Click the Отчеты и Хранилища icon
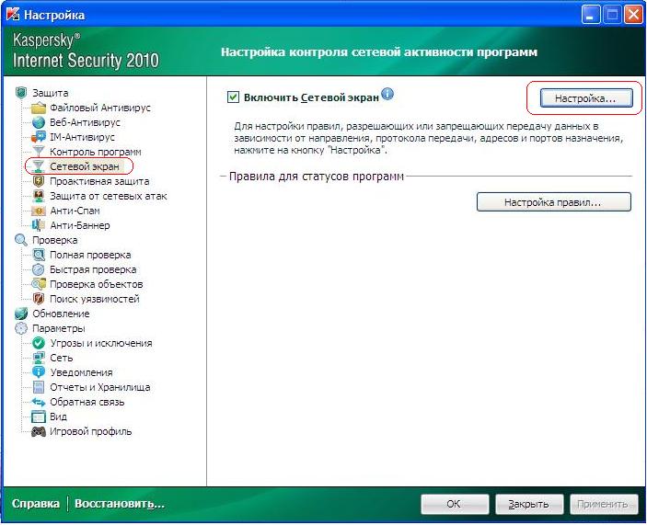Image resolution: width=647 pixels, height=525 pixels. (x=39, y=387)
